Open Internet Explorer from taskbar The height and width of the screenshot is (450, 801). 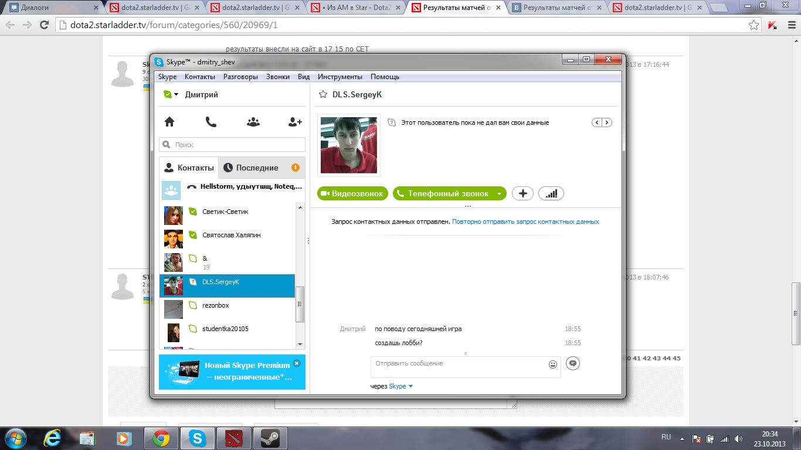click(x=53, y=438)
